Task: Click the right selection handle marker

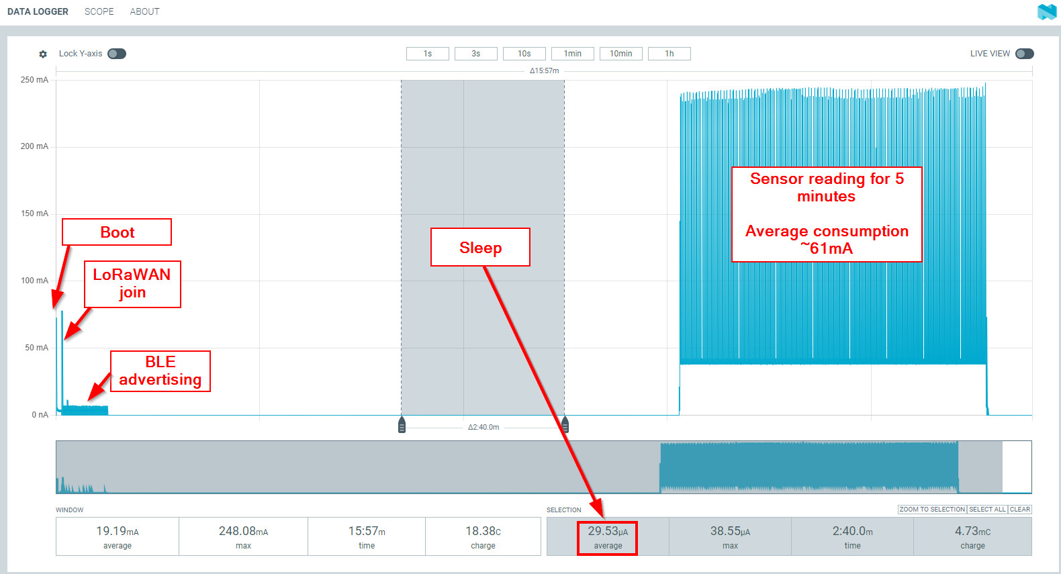Action: coord(565,425)
